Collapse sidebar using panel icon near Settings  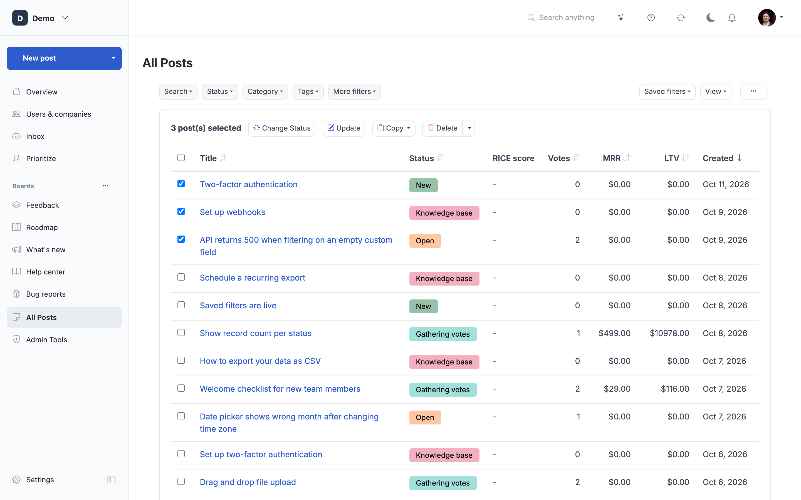[112, 479]
